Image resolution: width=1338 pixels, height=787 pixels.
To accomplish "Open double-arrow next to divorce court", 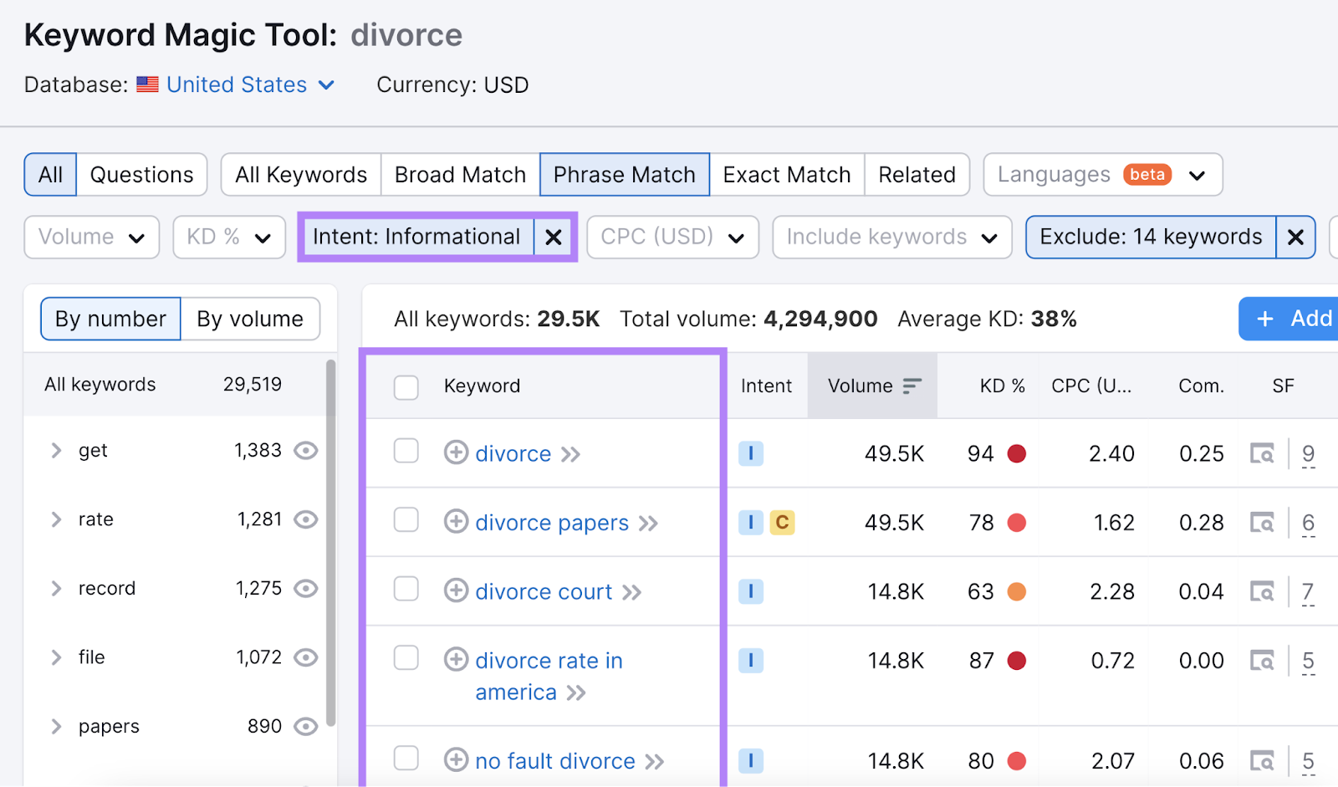I will click(x=631, y=593).
